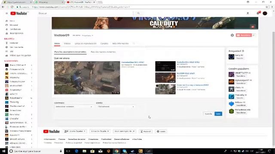Click the Cancelar button
275x154 pixels.
tap(208, 114)
